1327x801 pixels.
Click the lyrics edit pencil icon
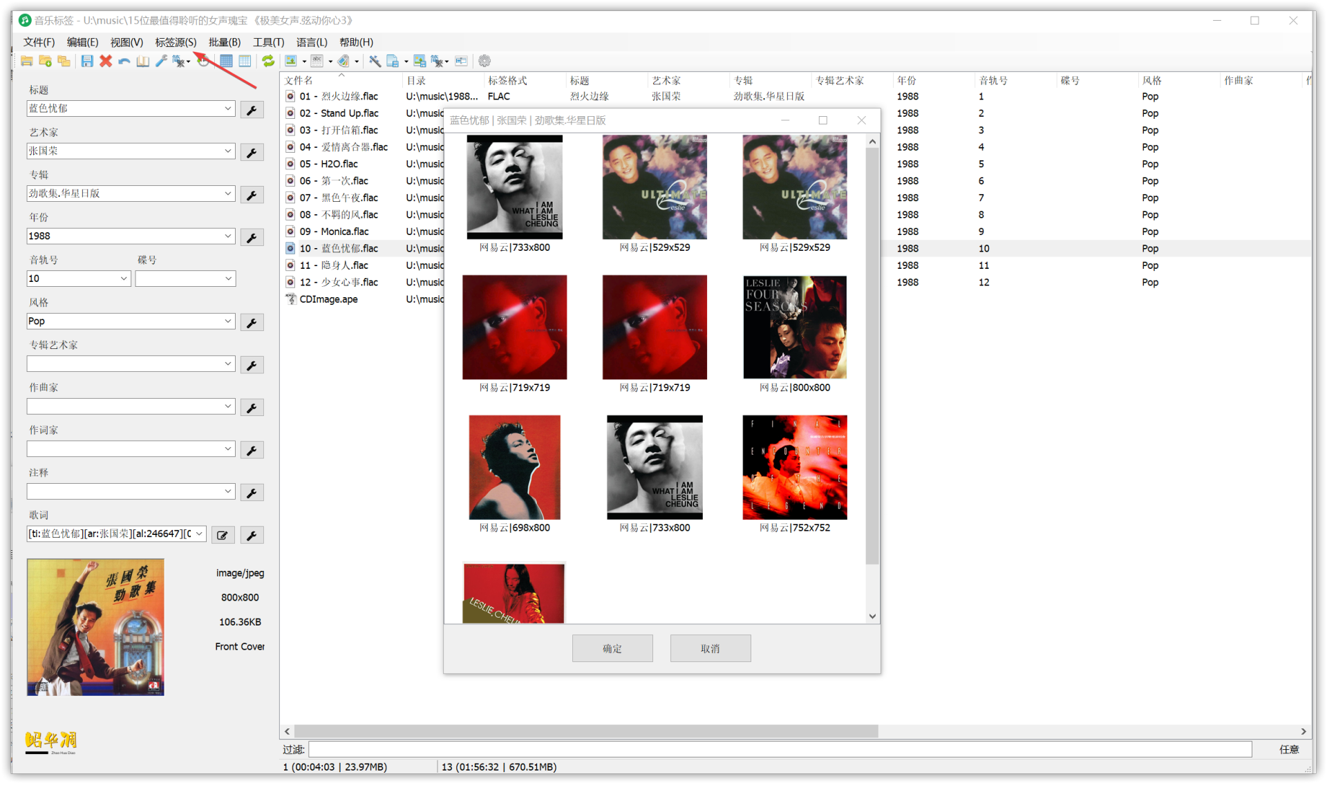[x=223, y=535]
